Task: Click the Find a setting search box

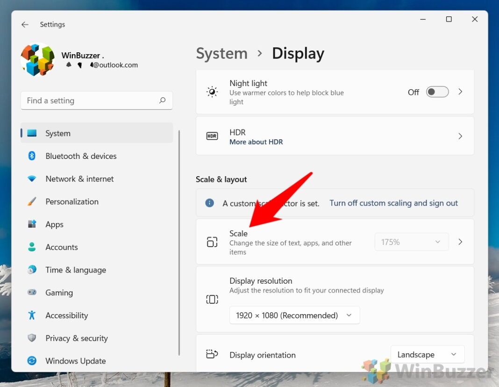Action: point(96,100)
